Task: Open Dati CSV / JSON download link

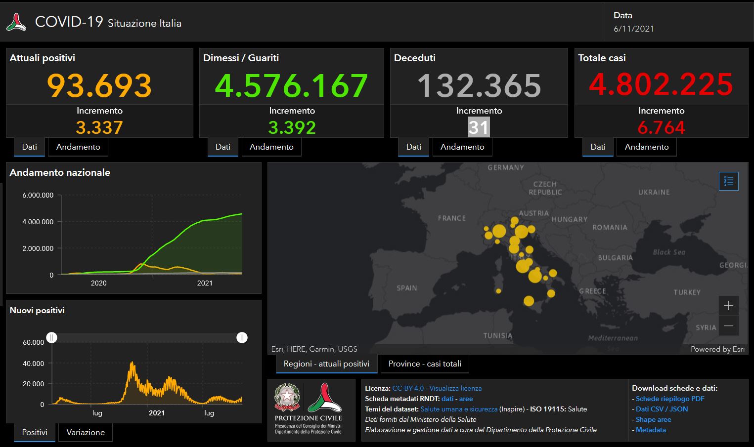Action: (x=662, y=409)
